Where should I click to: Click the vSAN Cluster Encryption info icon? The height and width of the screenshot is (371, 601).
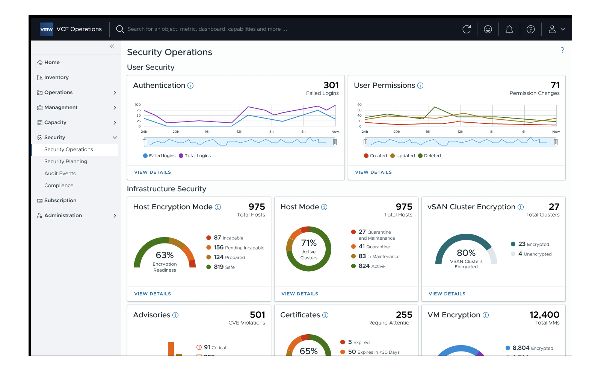click(521, 207)
